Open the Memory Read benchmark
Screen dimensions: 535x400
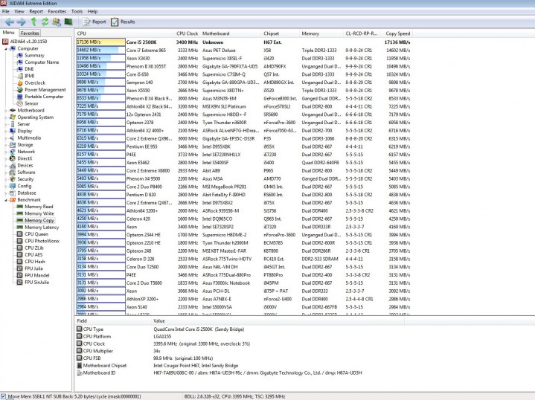coord(35,207)
